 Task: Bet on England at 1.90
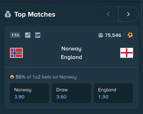(x=114, y=93)
